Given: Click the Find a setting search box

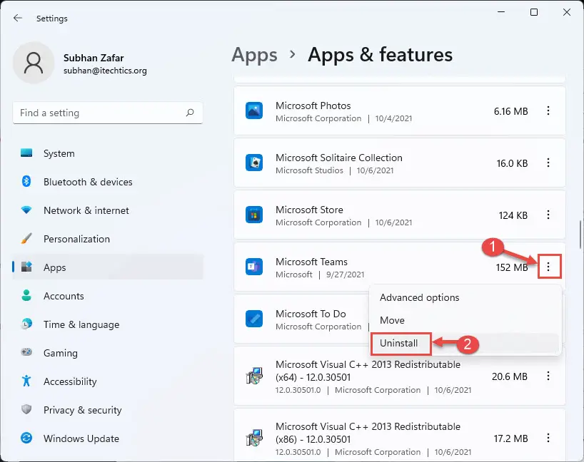Looking at the screenshot, I should [x=108, y=113].
